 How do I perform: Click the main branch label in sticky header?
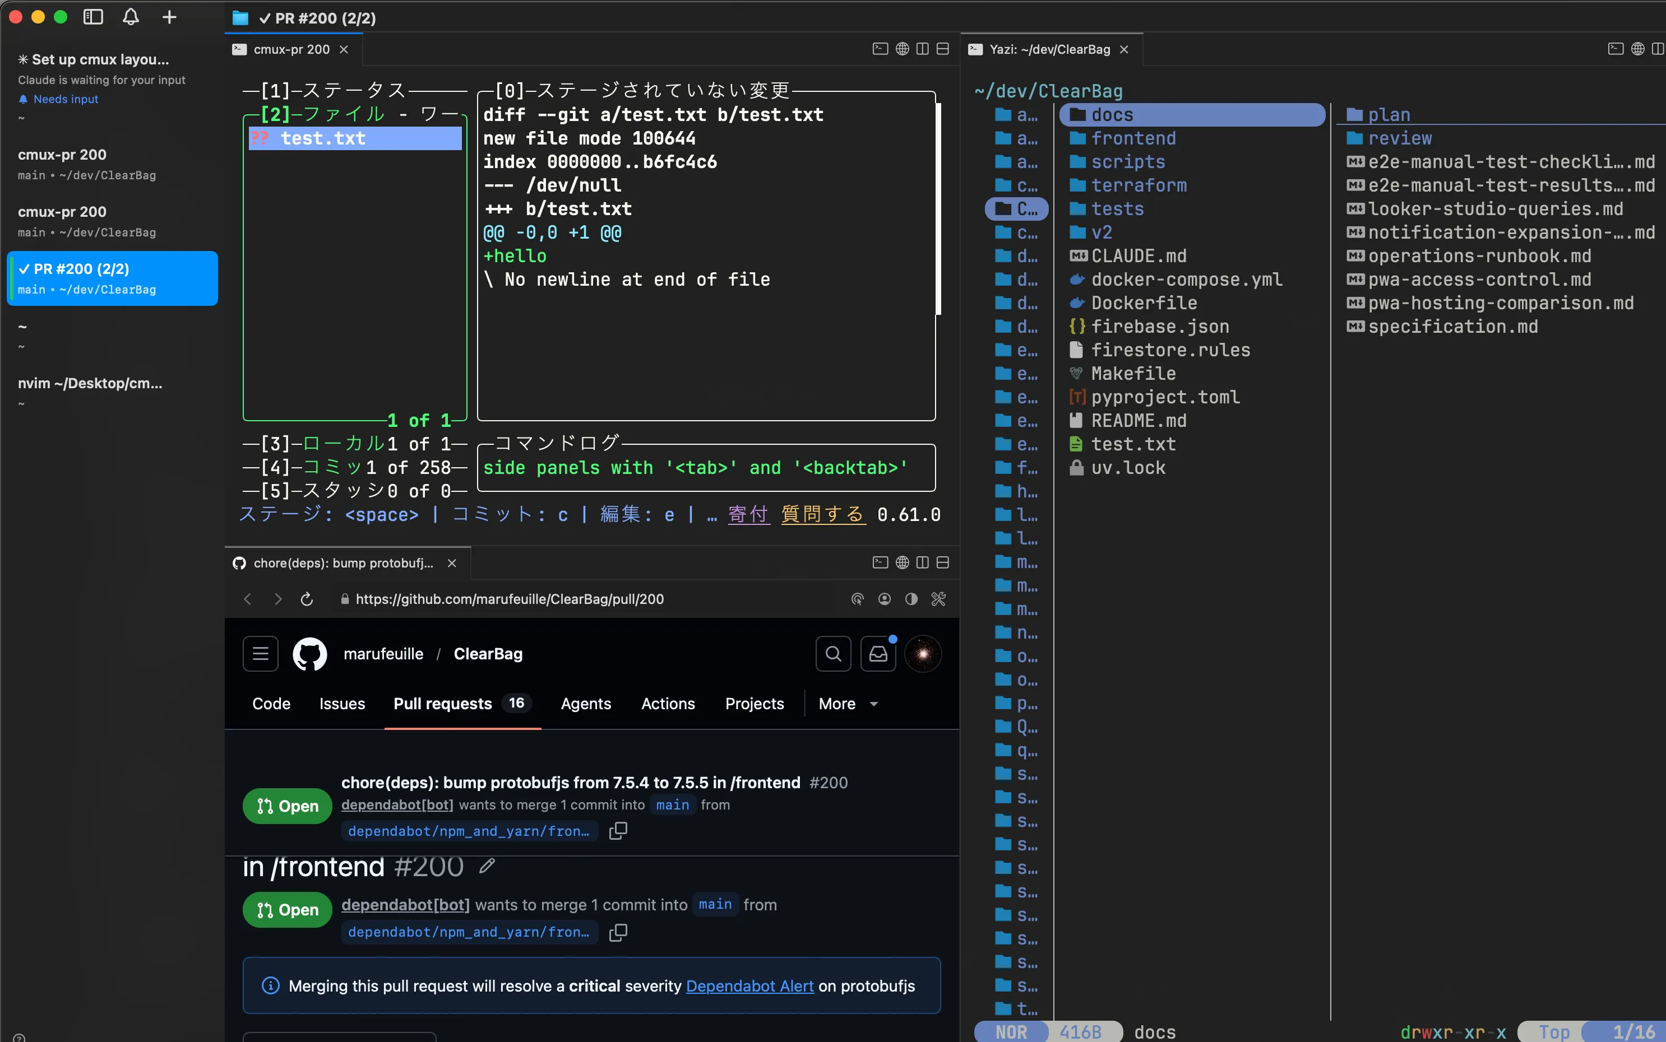tap(672, 804)
